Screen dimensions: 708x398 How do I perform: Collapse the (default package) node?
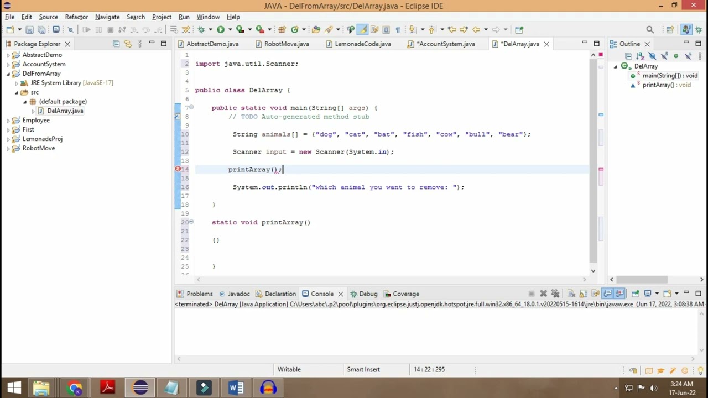point(25,102)
